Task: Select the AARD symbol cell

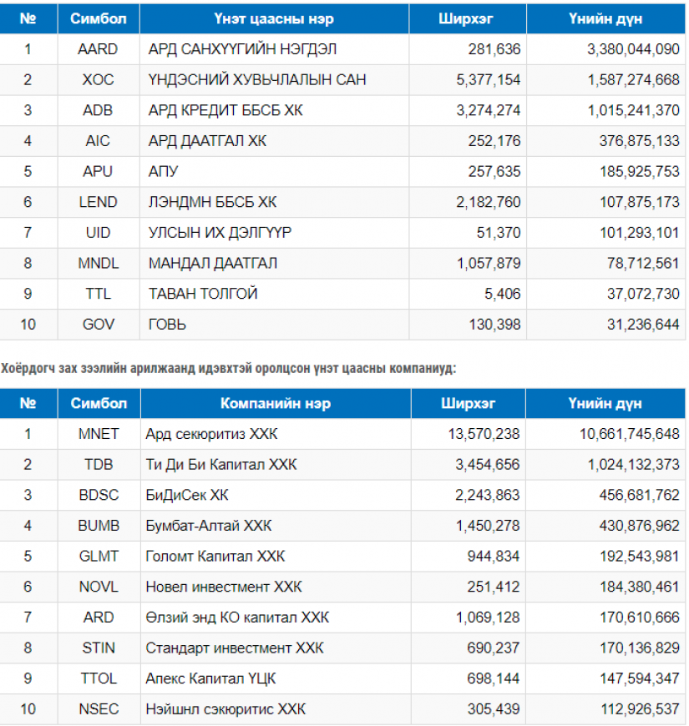Action: coord(98,49)
